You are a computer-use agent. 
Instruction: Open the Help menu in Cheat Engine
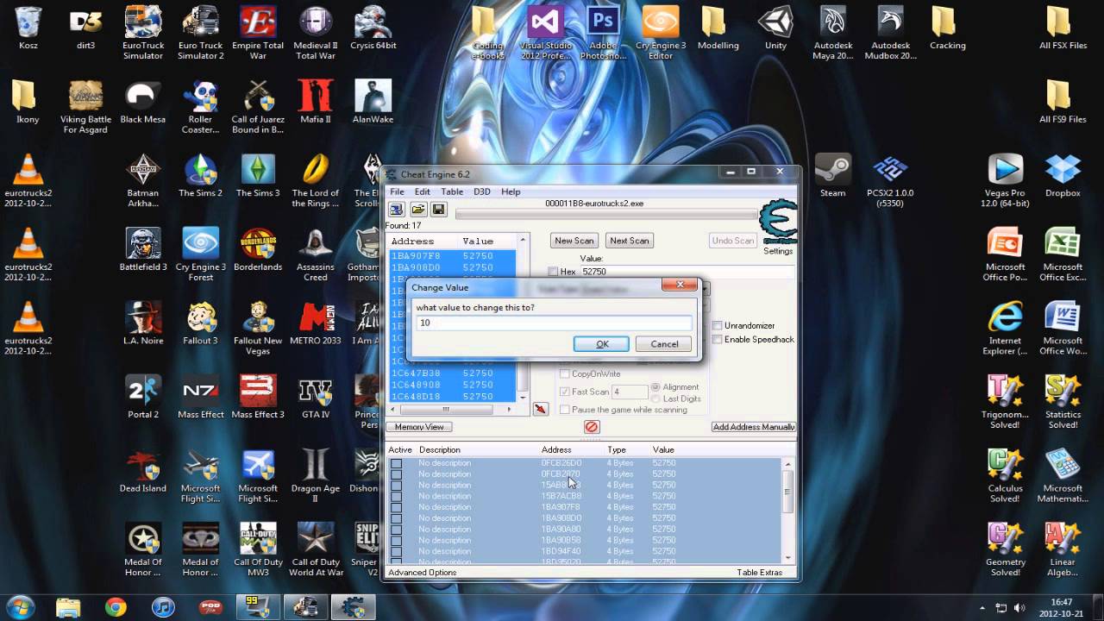[511, 191]
